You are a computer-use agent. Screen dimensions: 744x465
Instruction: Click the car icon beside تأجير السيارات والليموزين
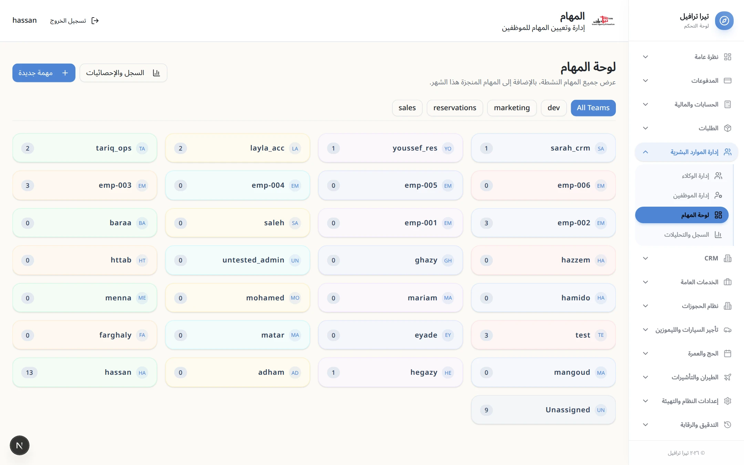pos(727,330)
